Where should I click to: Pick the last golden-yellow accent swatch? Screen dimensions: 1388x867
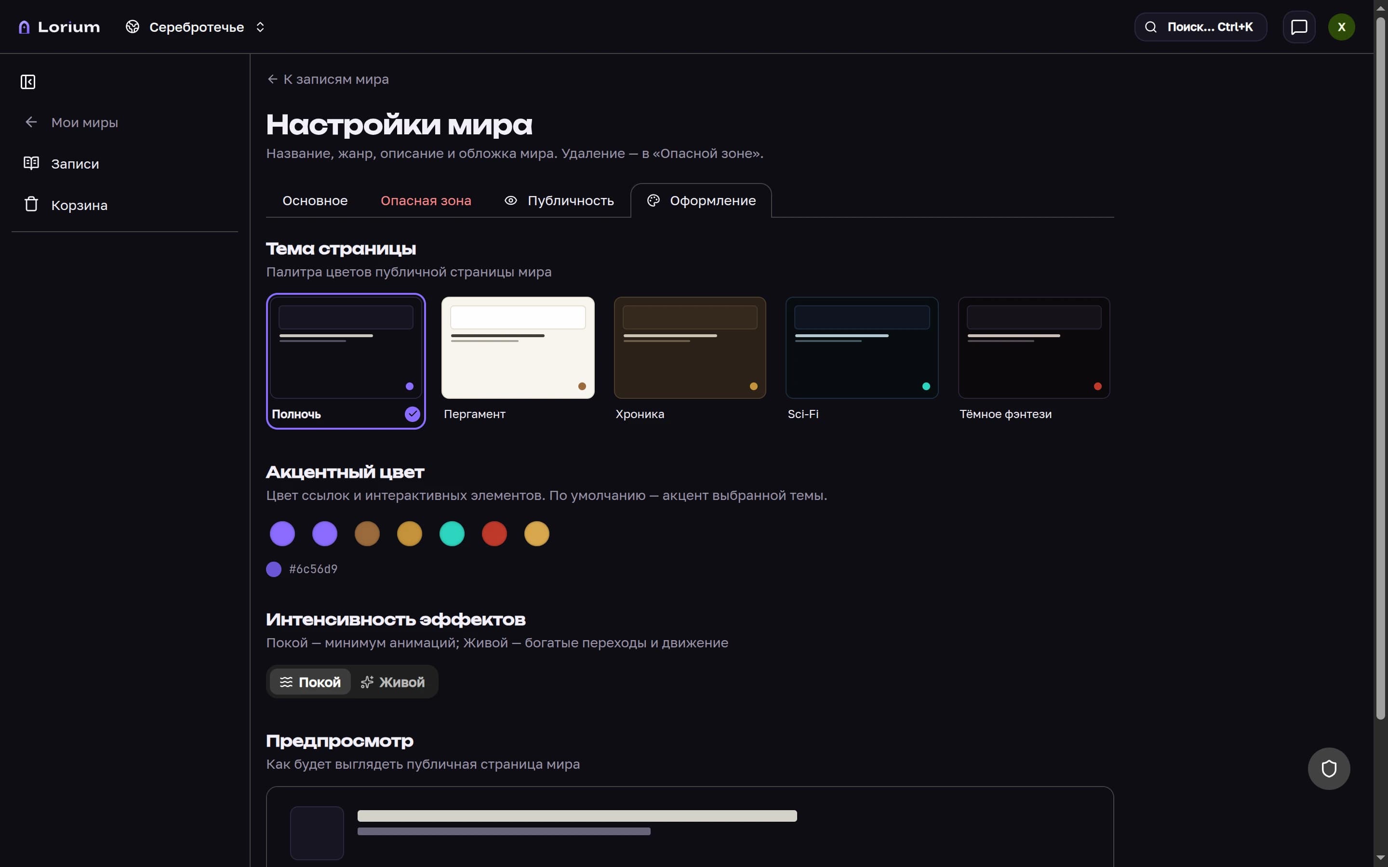coord(537,534)
